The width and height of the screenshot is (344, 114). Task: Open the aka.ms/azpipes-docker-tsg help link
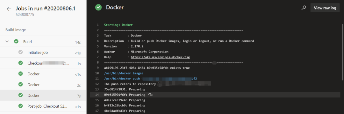[x=160, y=57]
